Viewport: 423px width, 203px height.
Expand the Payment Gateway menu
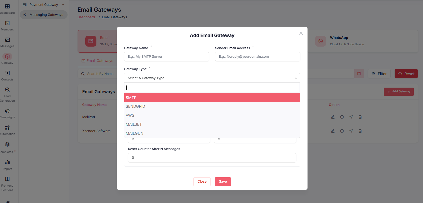pyautogui.click(x=44, y=5)
